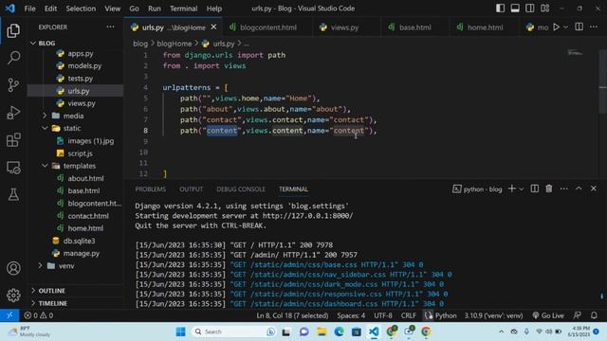Change CRLF end of line sequence
Image resolution: width=607 pixels, height=341 pixels.
pos(408,315)
